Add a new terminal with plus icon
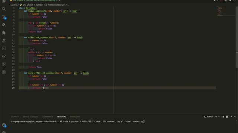This screenshot has height=133, width=238. (x=216, y=117)
